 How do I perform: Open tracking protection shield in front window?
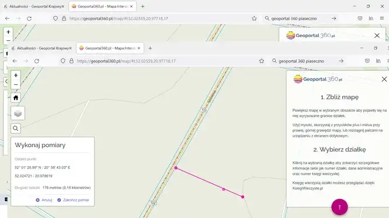click(63, 61)
